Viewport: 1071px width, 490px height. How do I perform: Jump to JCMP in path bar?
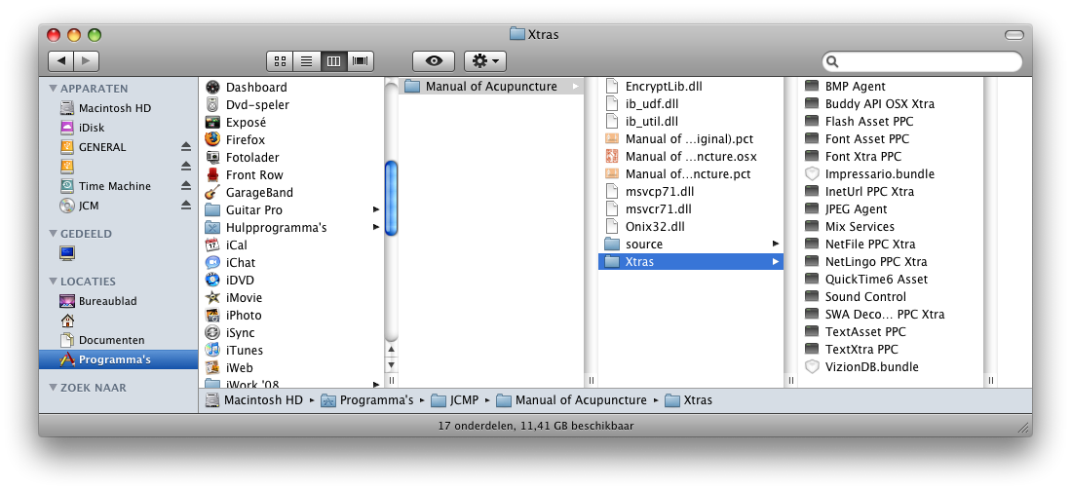(455, 400)
